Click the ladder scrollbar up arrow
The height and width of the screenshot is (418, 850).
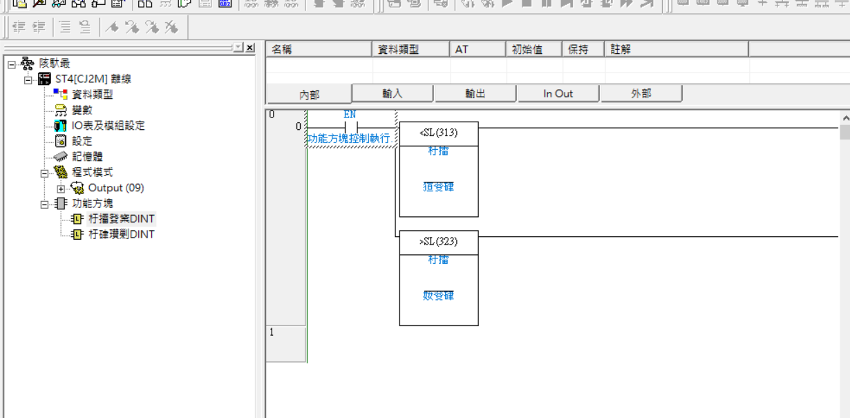(844, 118)
